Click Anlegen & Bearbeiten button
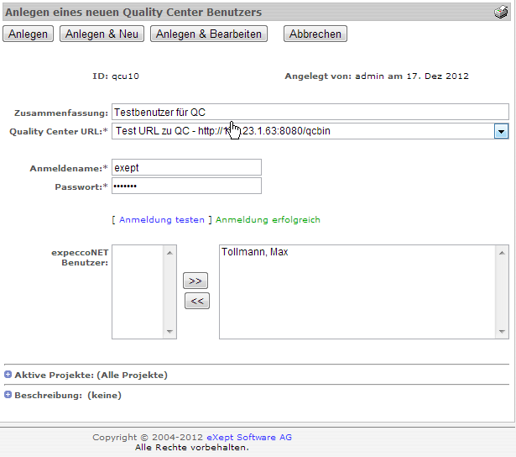This screenshot has width=516, height=457. [x=208, y=34]
